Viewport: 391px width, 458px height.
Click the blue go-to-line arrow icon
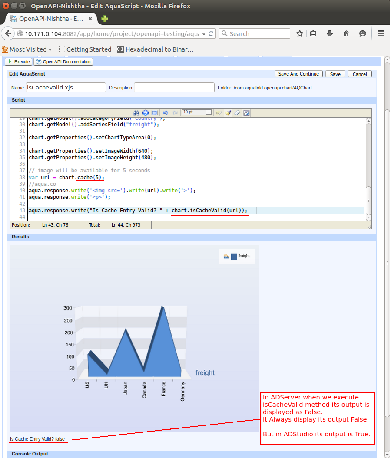pyautogui.click(x=145, y=113)
